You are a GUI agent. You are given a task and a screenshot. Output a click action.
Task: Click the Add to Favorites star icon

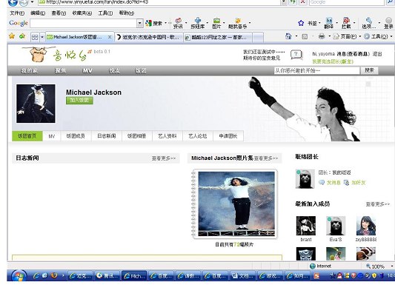(22, 36)
